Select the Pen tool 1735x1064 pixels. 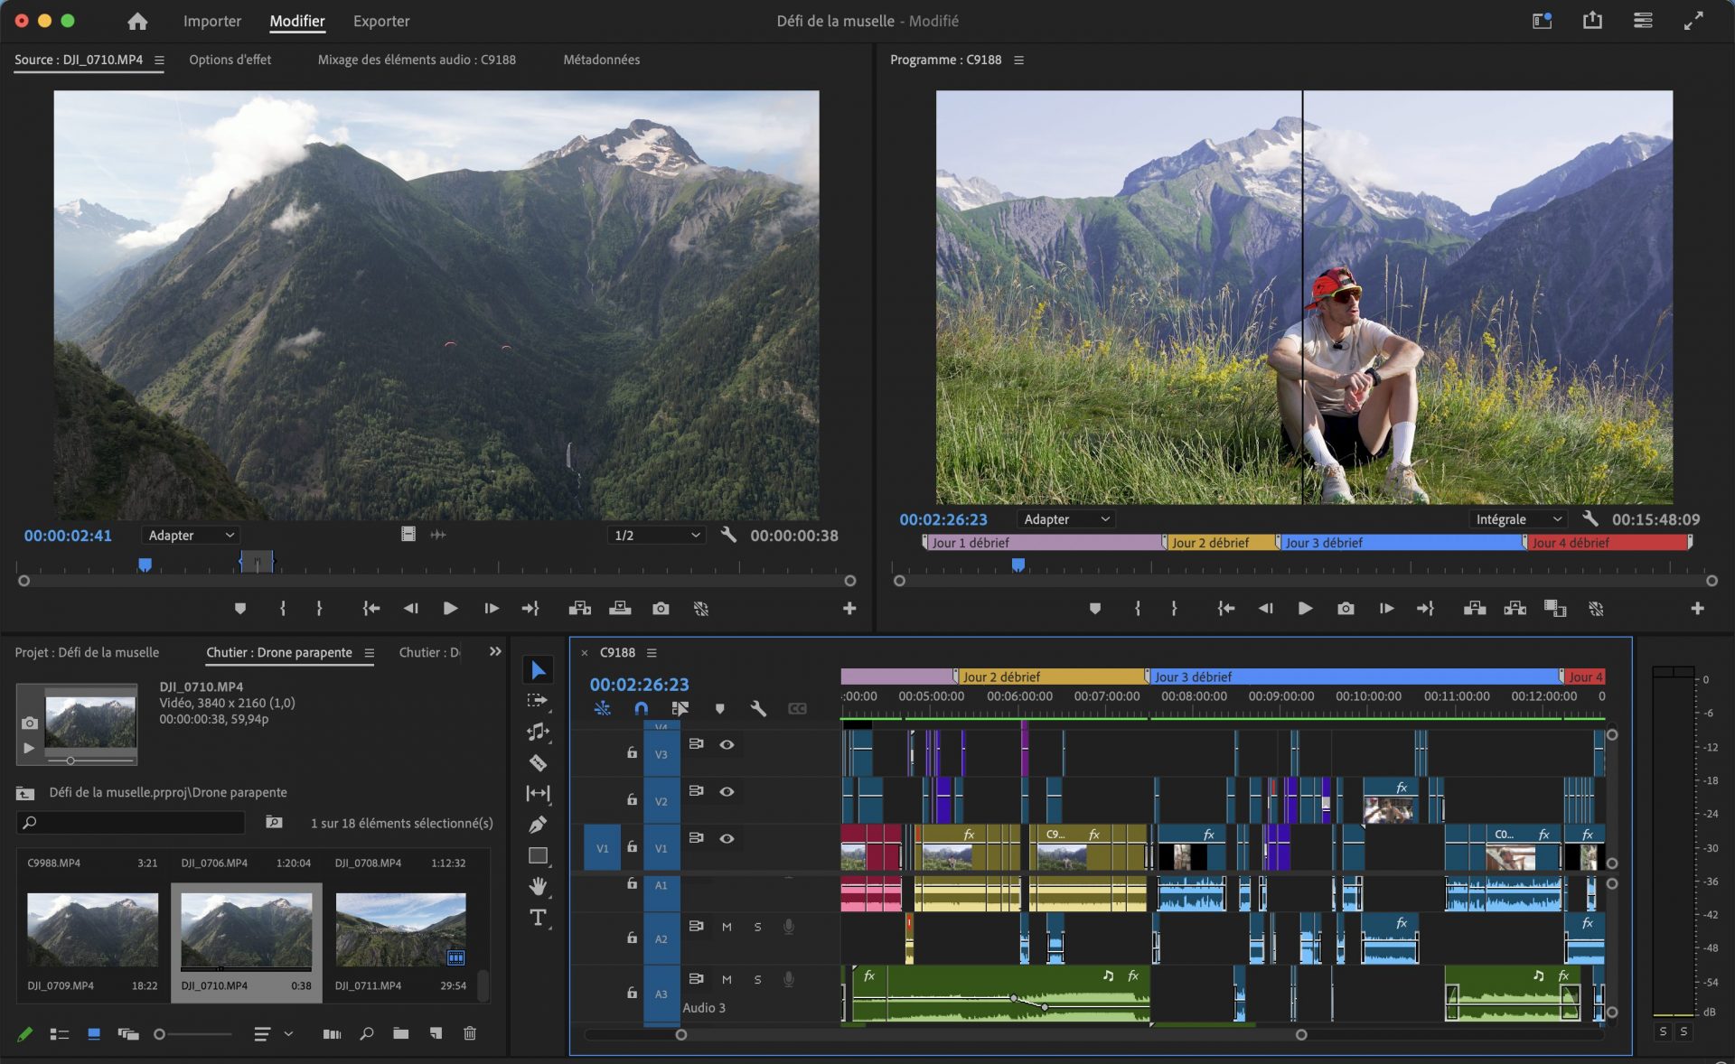538,825
